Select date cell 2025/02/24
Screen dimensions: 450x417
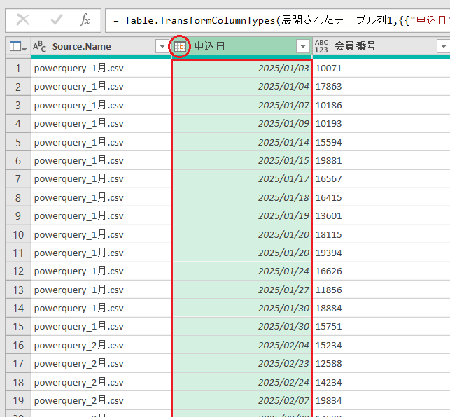point(241,382)
